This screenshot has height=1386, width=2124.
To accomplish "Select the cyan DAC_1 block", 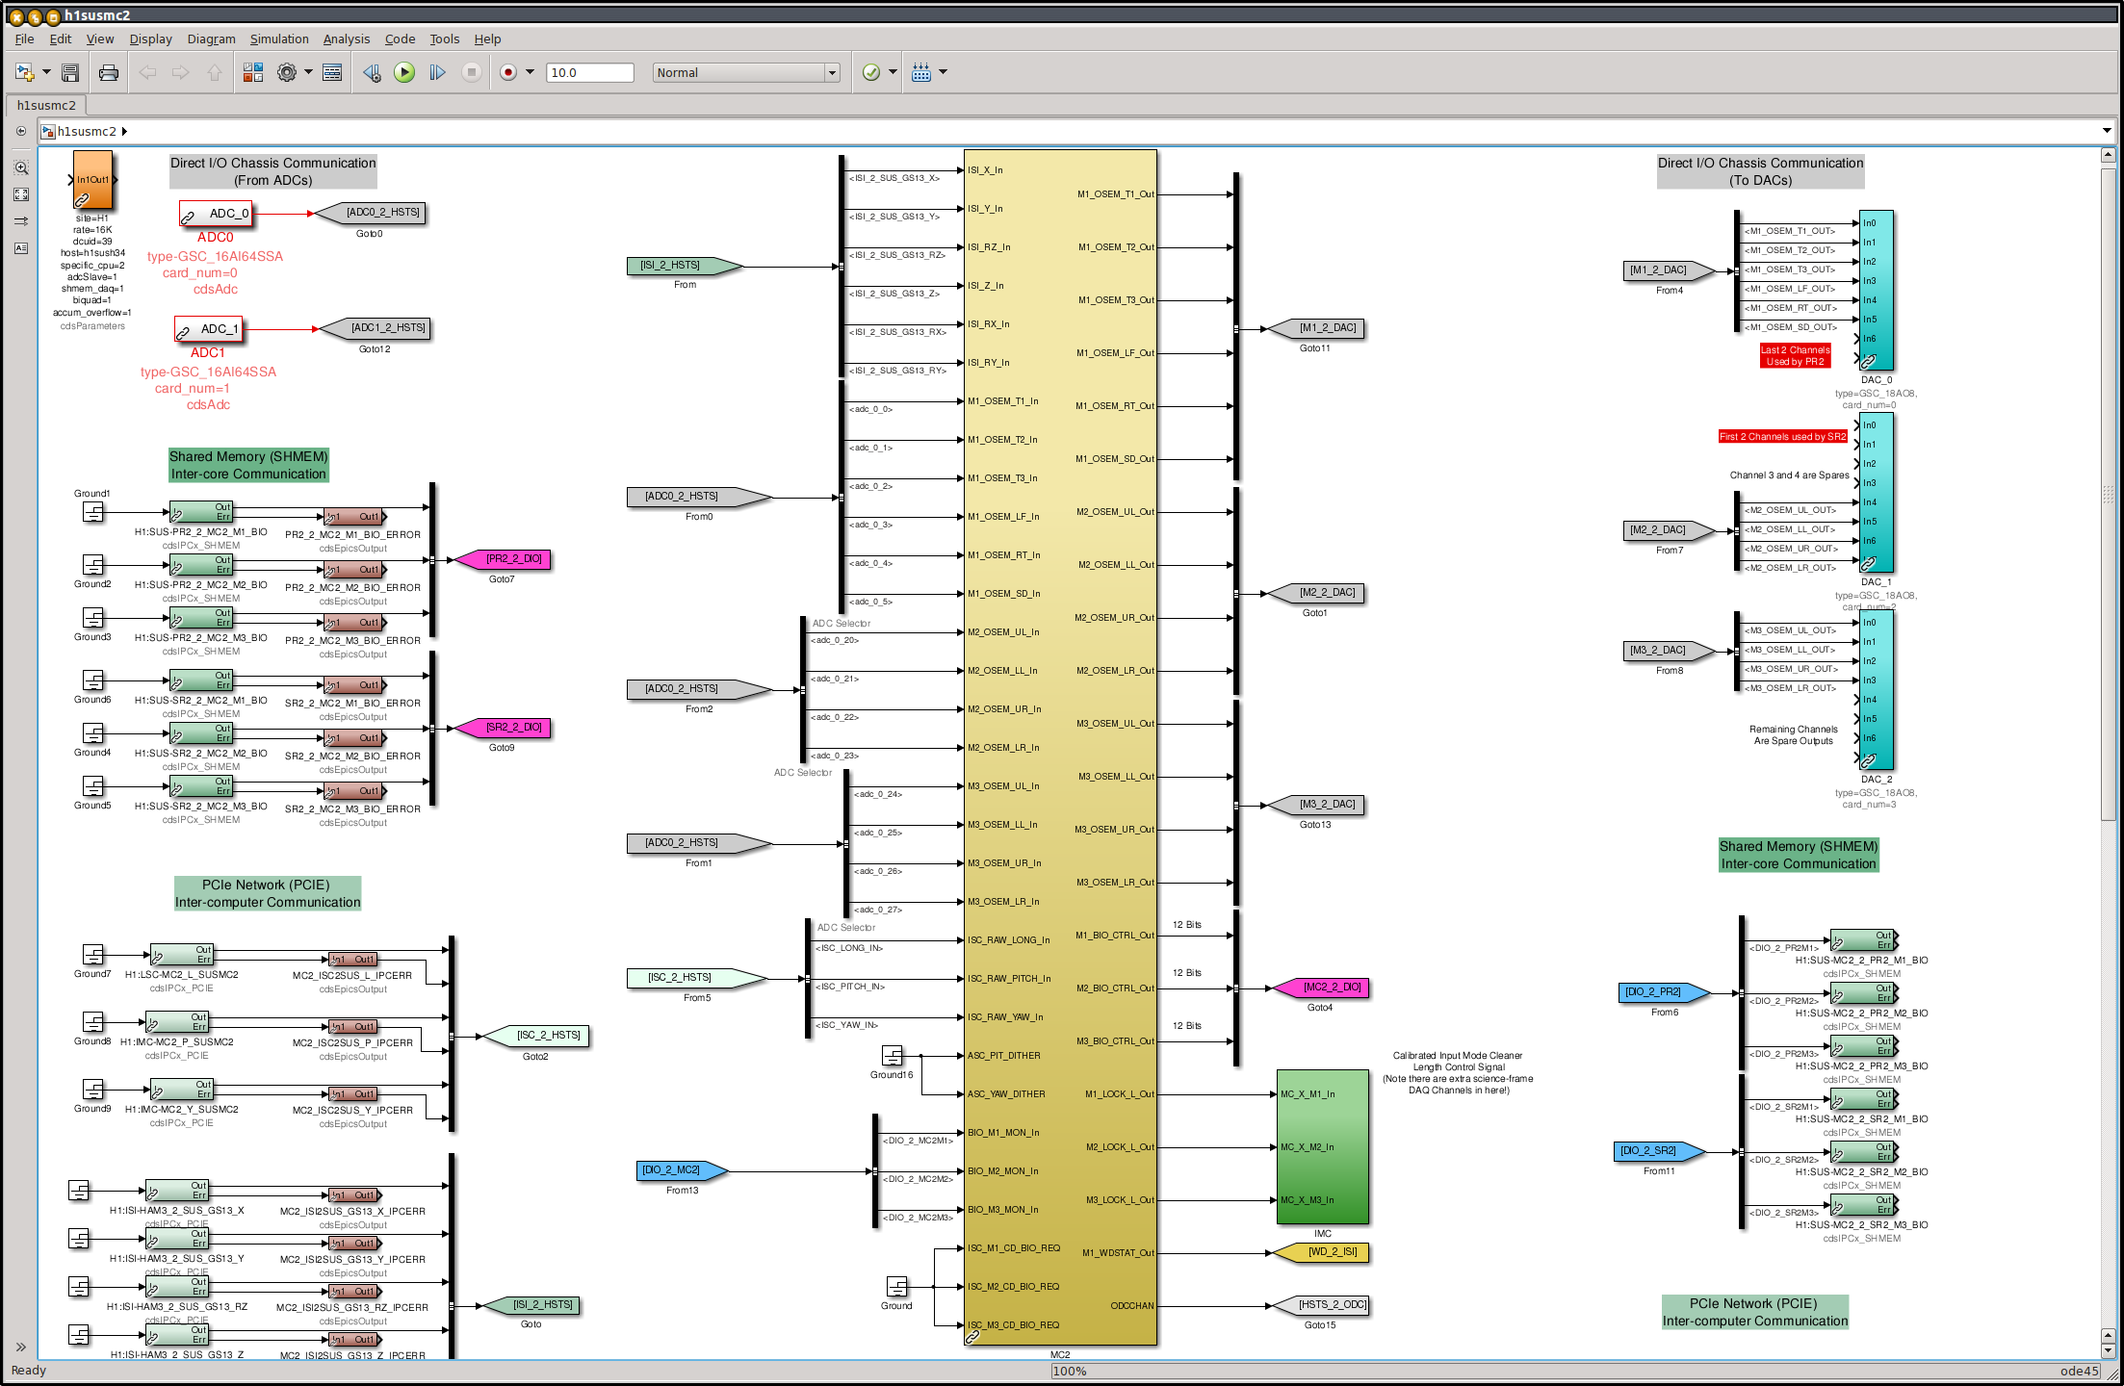I will 1877,493.
